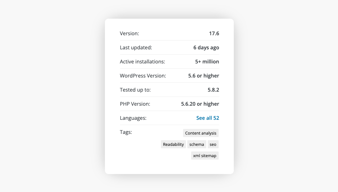Click the "Tested up to:" label
338x192 pixels.
click(135, 90)
